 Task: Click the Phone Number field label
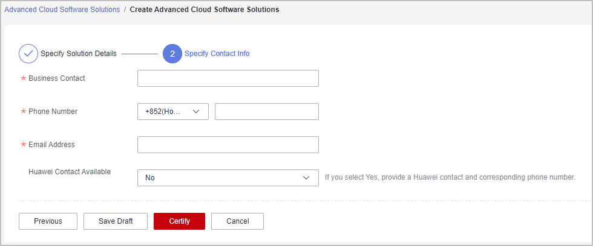(x=53, y=112)
